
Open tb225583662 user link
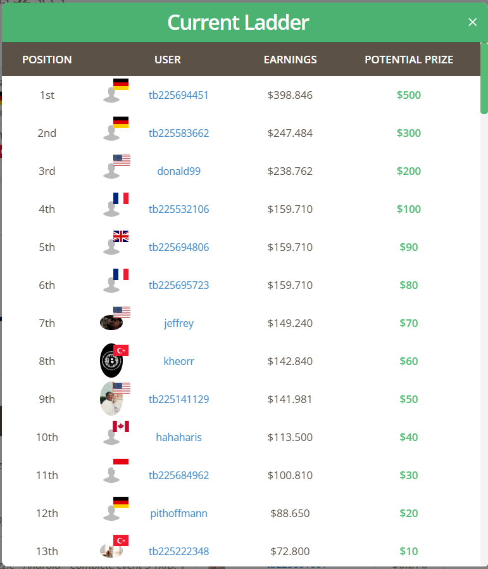(178, 133)
